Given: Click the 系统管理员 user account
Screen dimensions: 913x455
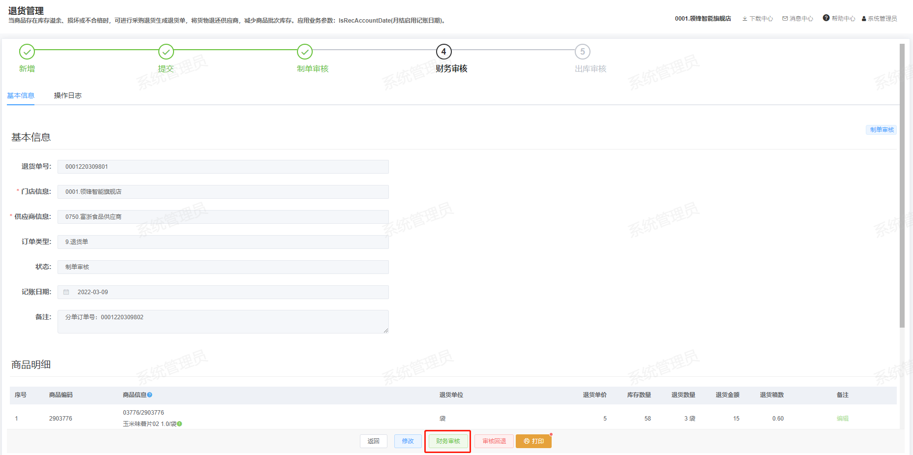Looking at the screenshot, I should (x=880, y=19).
